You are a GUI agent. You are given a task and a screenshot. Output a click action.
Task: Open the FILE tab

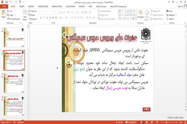click(4, 7)
